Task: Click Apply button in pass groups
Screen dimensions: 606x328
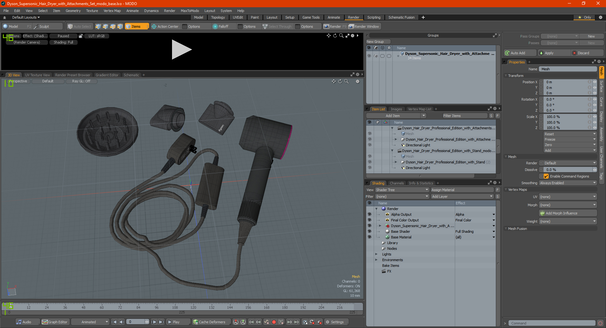Action: coord(555,53)
